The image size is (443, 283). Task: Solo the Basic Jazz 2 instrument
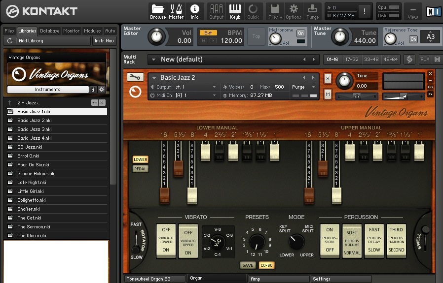click(328, 79)
